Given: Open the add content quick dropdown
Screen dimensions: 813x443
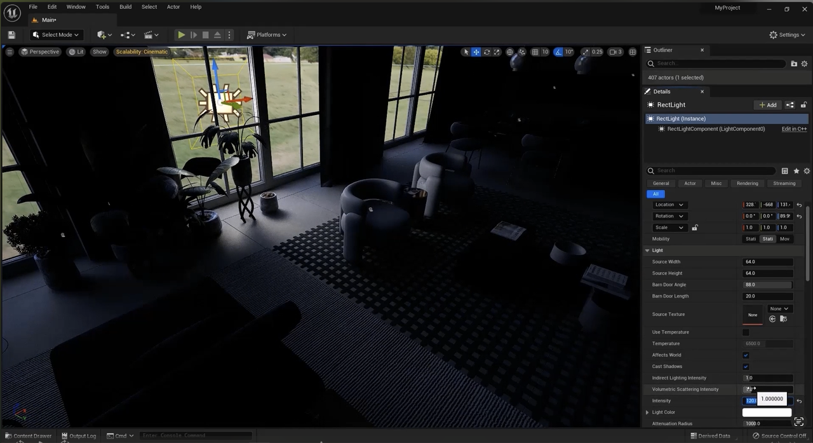Looking at the screenshot, I should tap(105, 35).
